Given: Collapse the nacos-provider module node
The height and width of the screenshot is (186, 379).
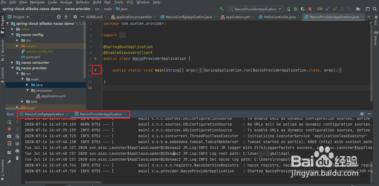Looking at the screenshot, I should [13, 68].
